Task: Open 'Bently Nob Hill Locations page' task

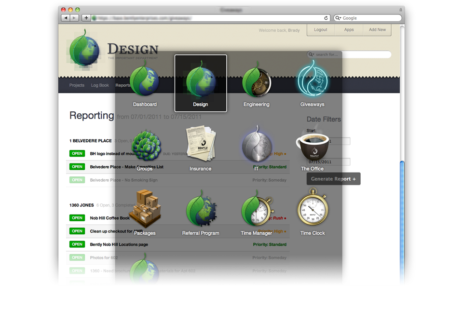Action: tap(119, 244)
